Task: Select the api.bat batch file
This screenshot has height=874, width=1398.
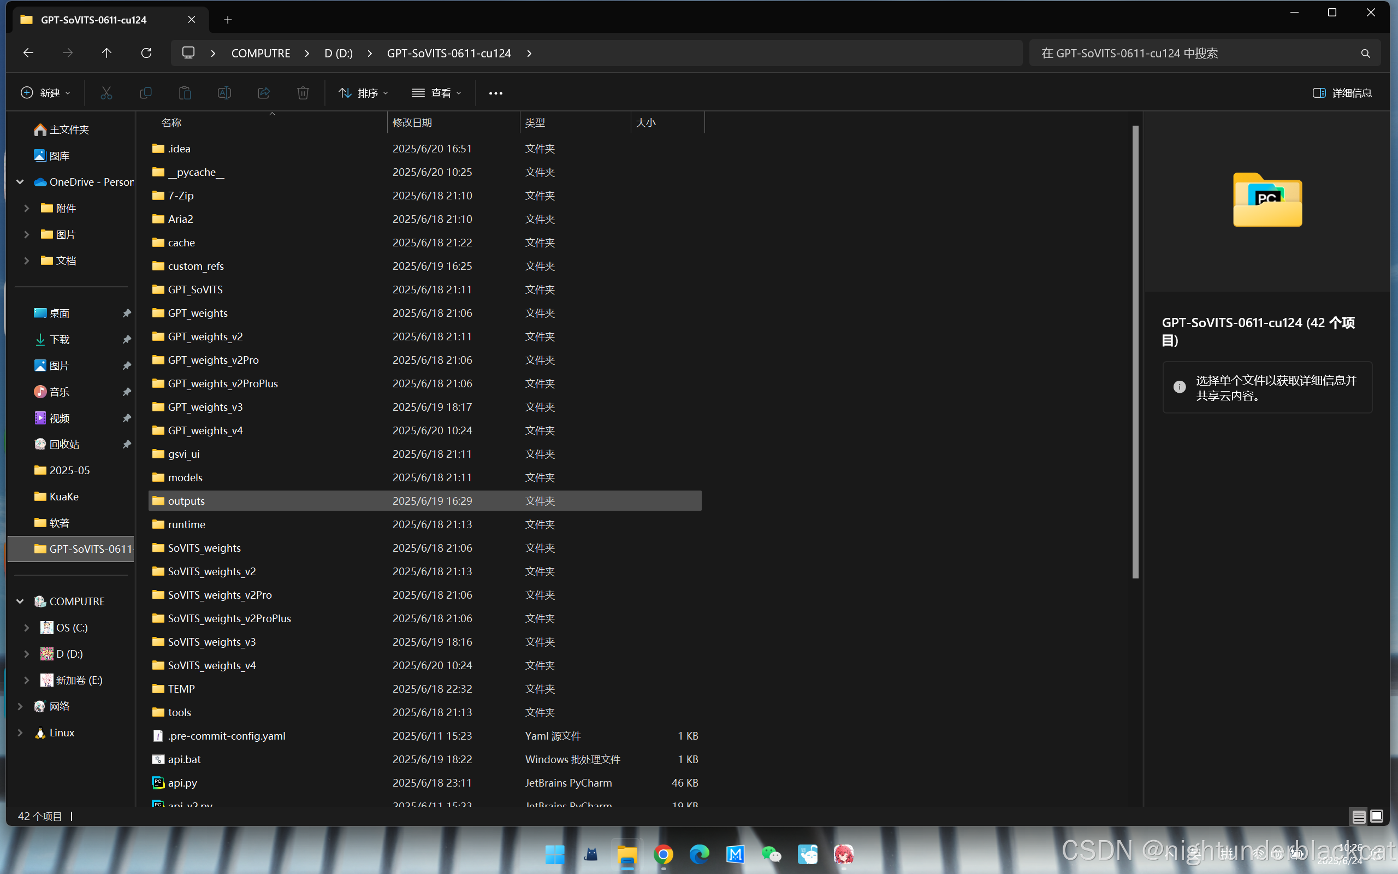Action: click(425, 759)
